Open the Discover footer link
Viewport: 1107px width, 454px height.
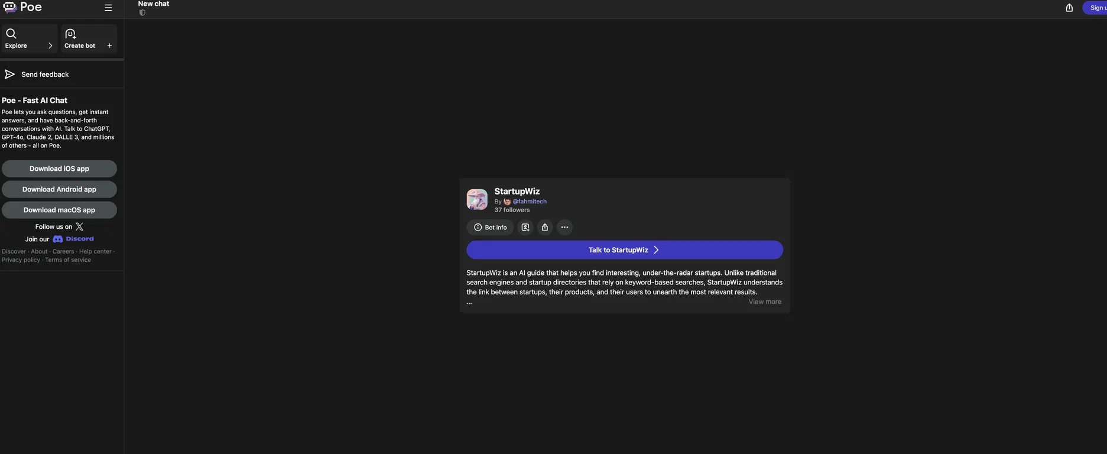click(x=14, y=251)
